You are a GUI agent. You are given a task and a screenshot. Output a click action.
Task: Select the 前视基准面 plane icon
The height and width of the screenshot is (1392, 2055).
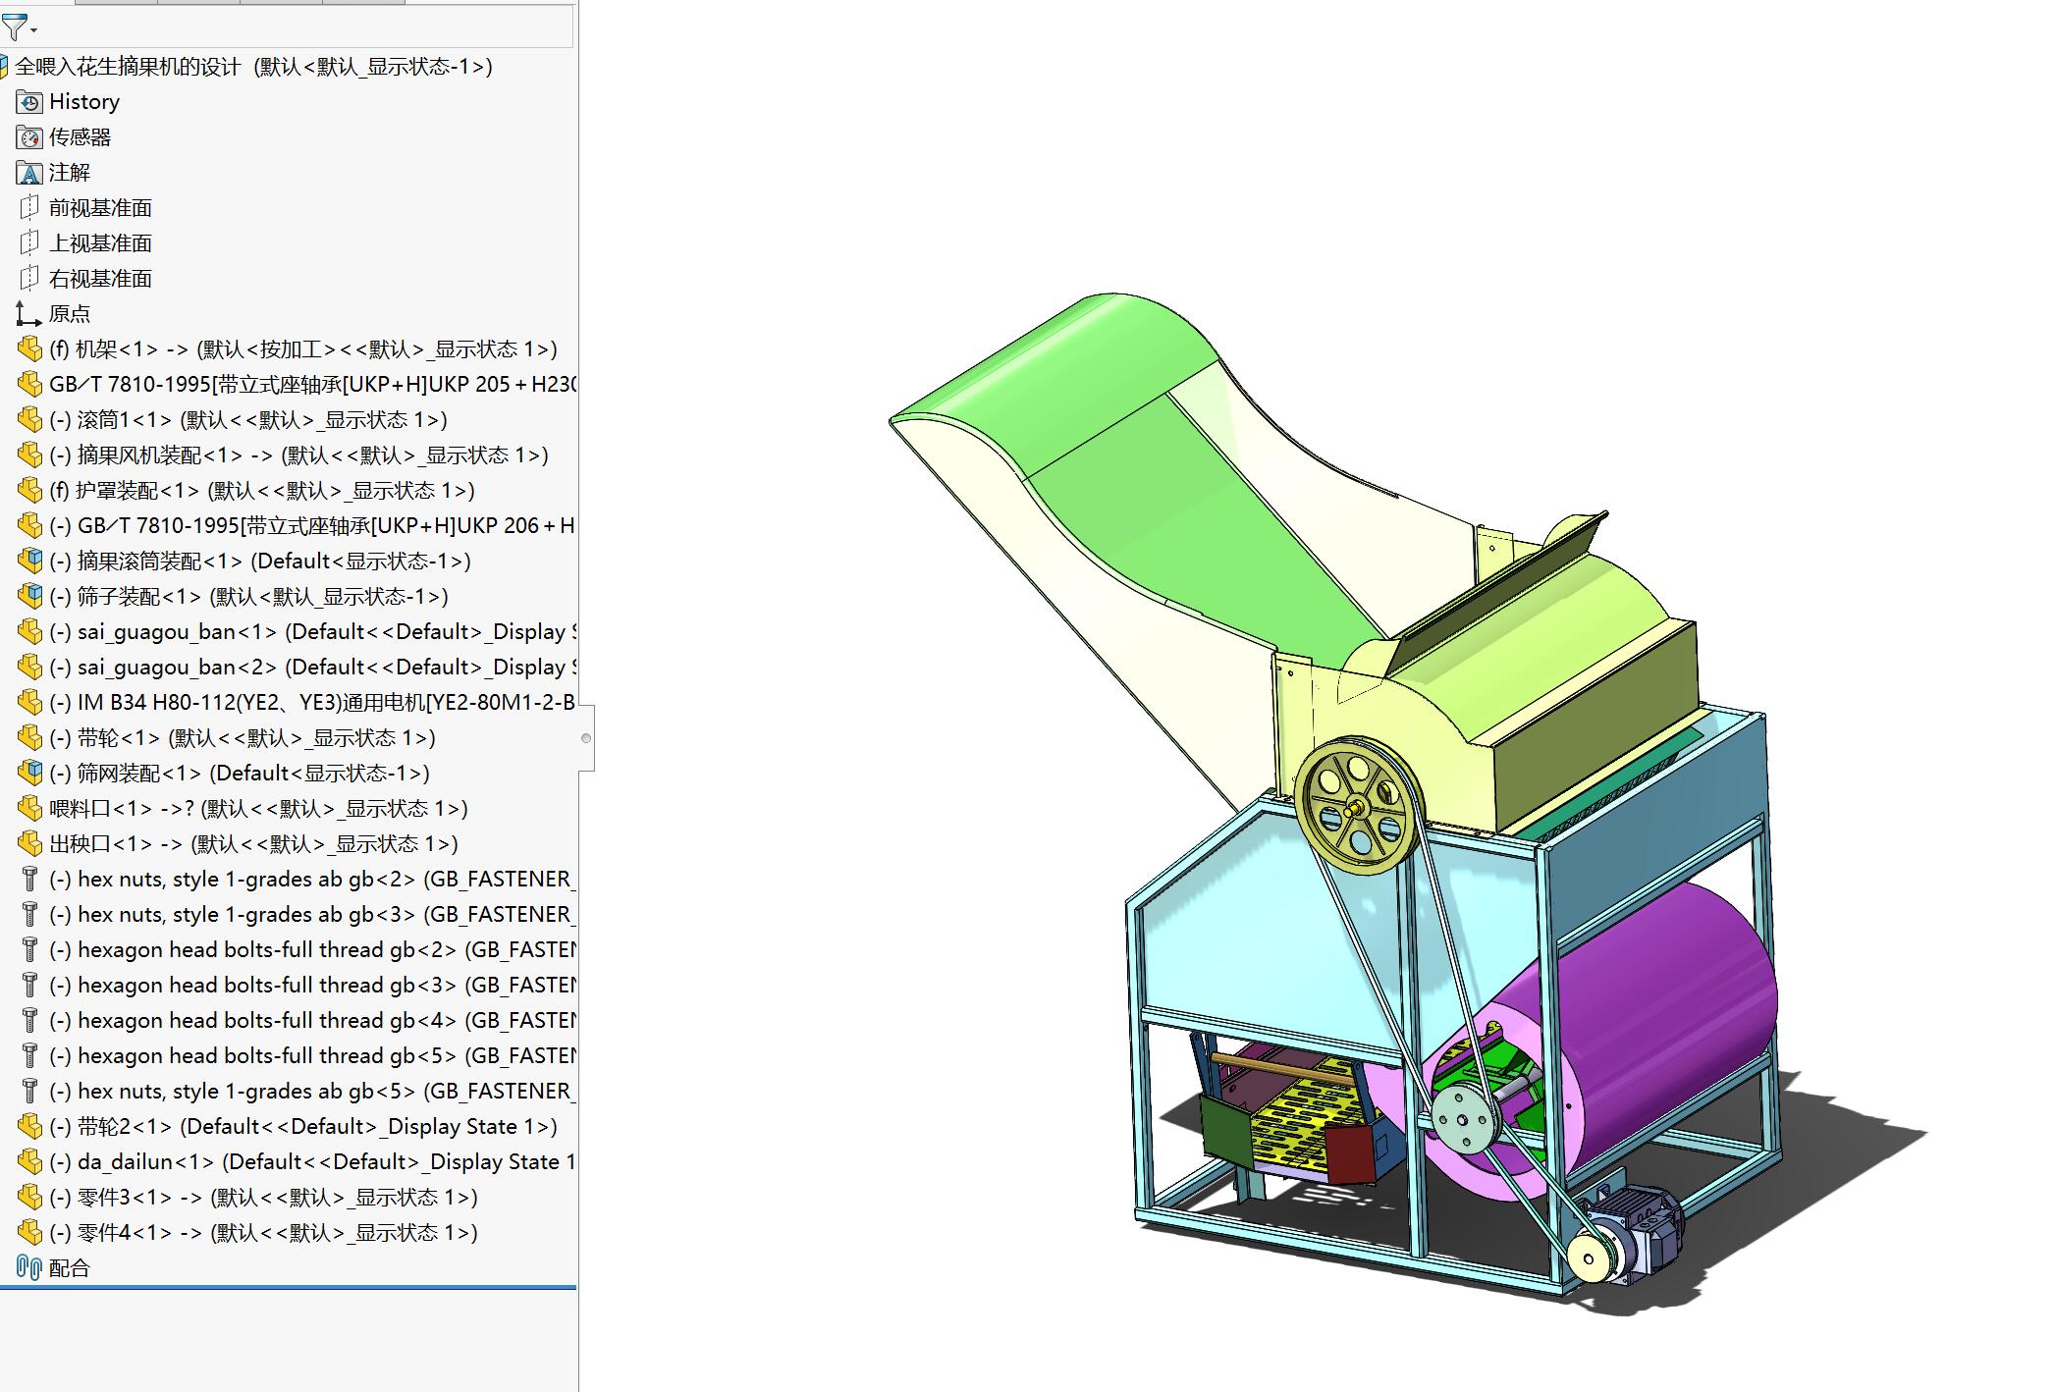pos(29,208)
